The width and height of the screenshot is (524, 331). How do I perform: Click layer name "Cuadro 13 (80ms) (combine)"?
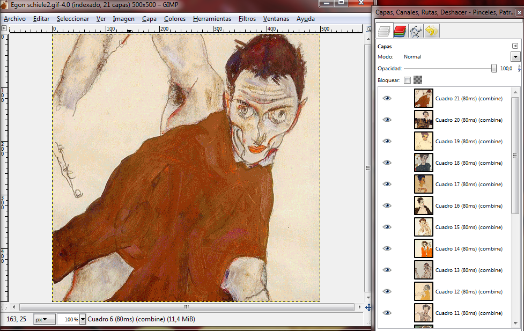(469, 270)
